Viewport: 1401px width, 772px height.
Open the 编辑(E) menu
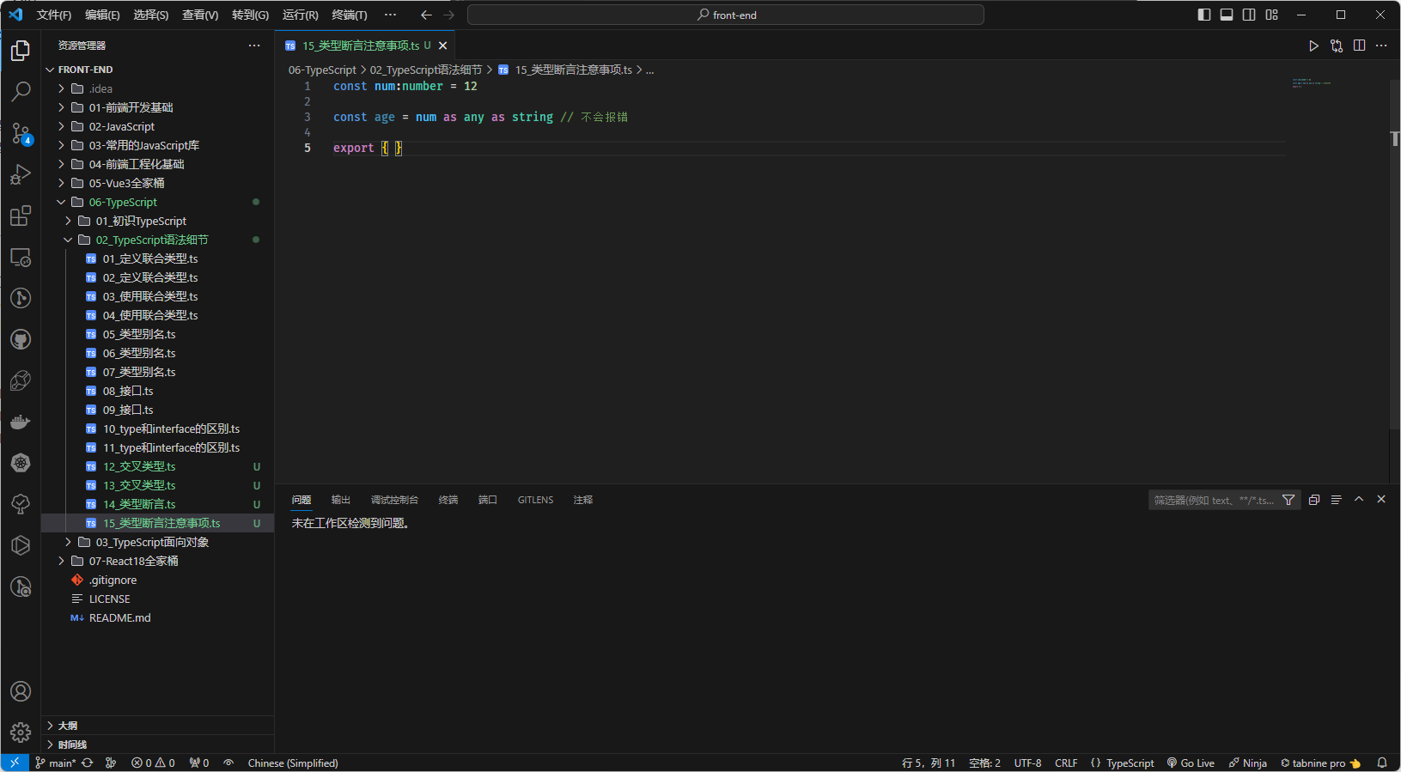tap(102, 15)
